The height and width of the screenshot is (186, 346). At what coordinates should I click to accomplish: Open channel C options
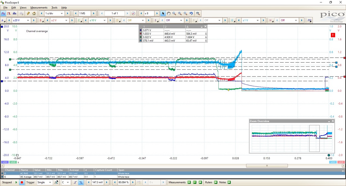[x=80, y=20]
